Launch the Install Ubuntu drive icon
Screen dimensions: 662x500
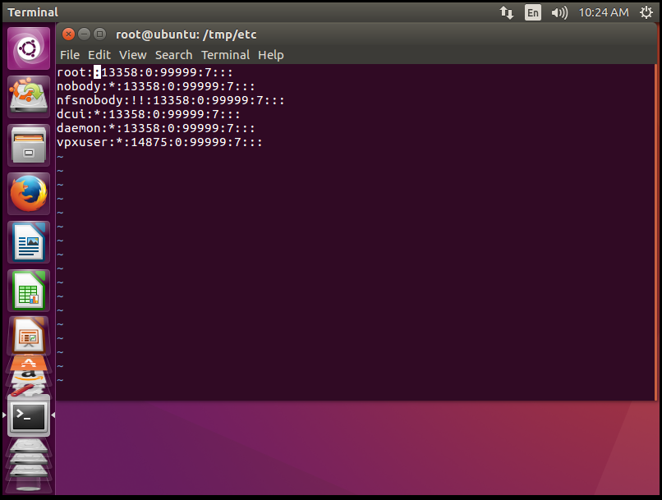29,97
